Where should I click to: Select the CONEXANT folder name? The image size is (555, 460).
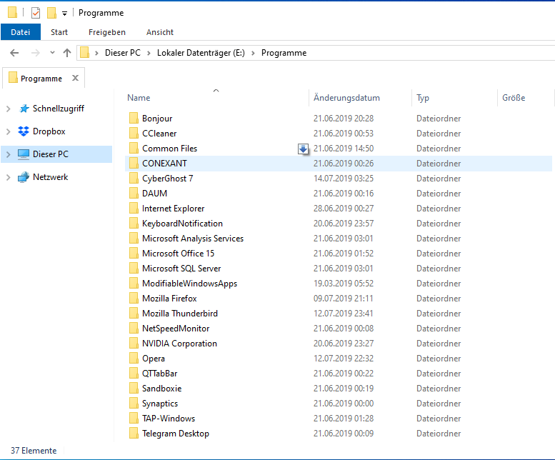(x=164, y=164)
